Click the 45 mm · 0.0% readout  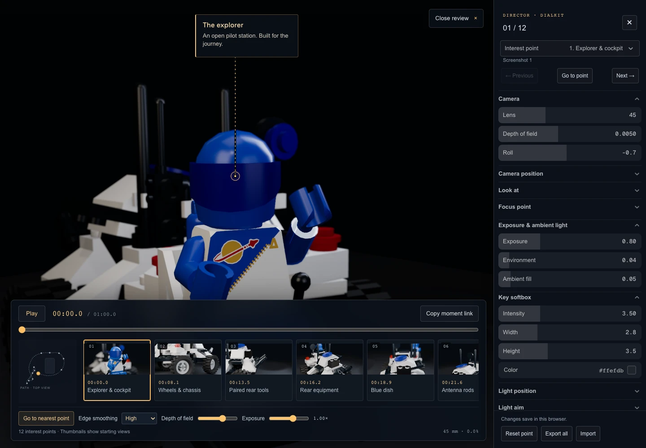(461, 431)
